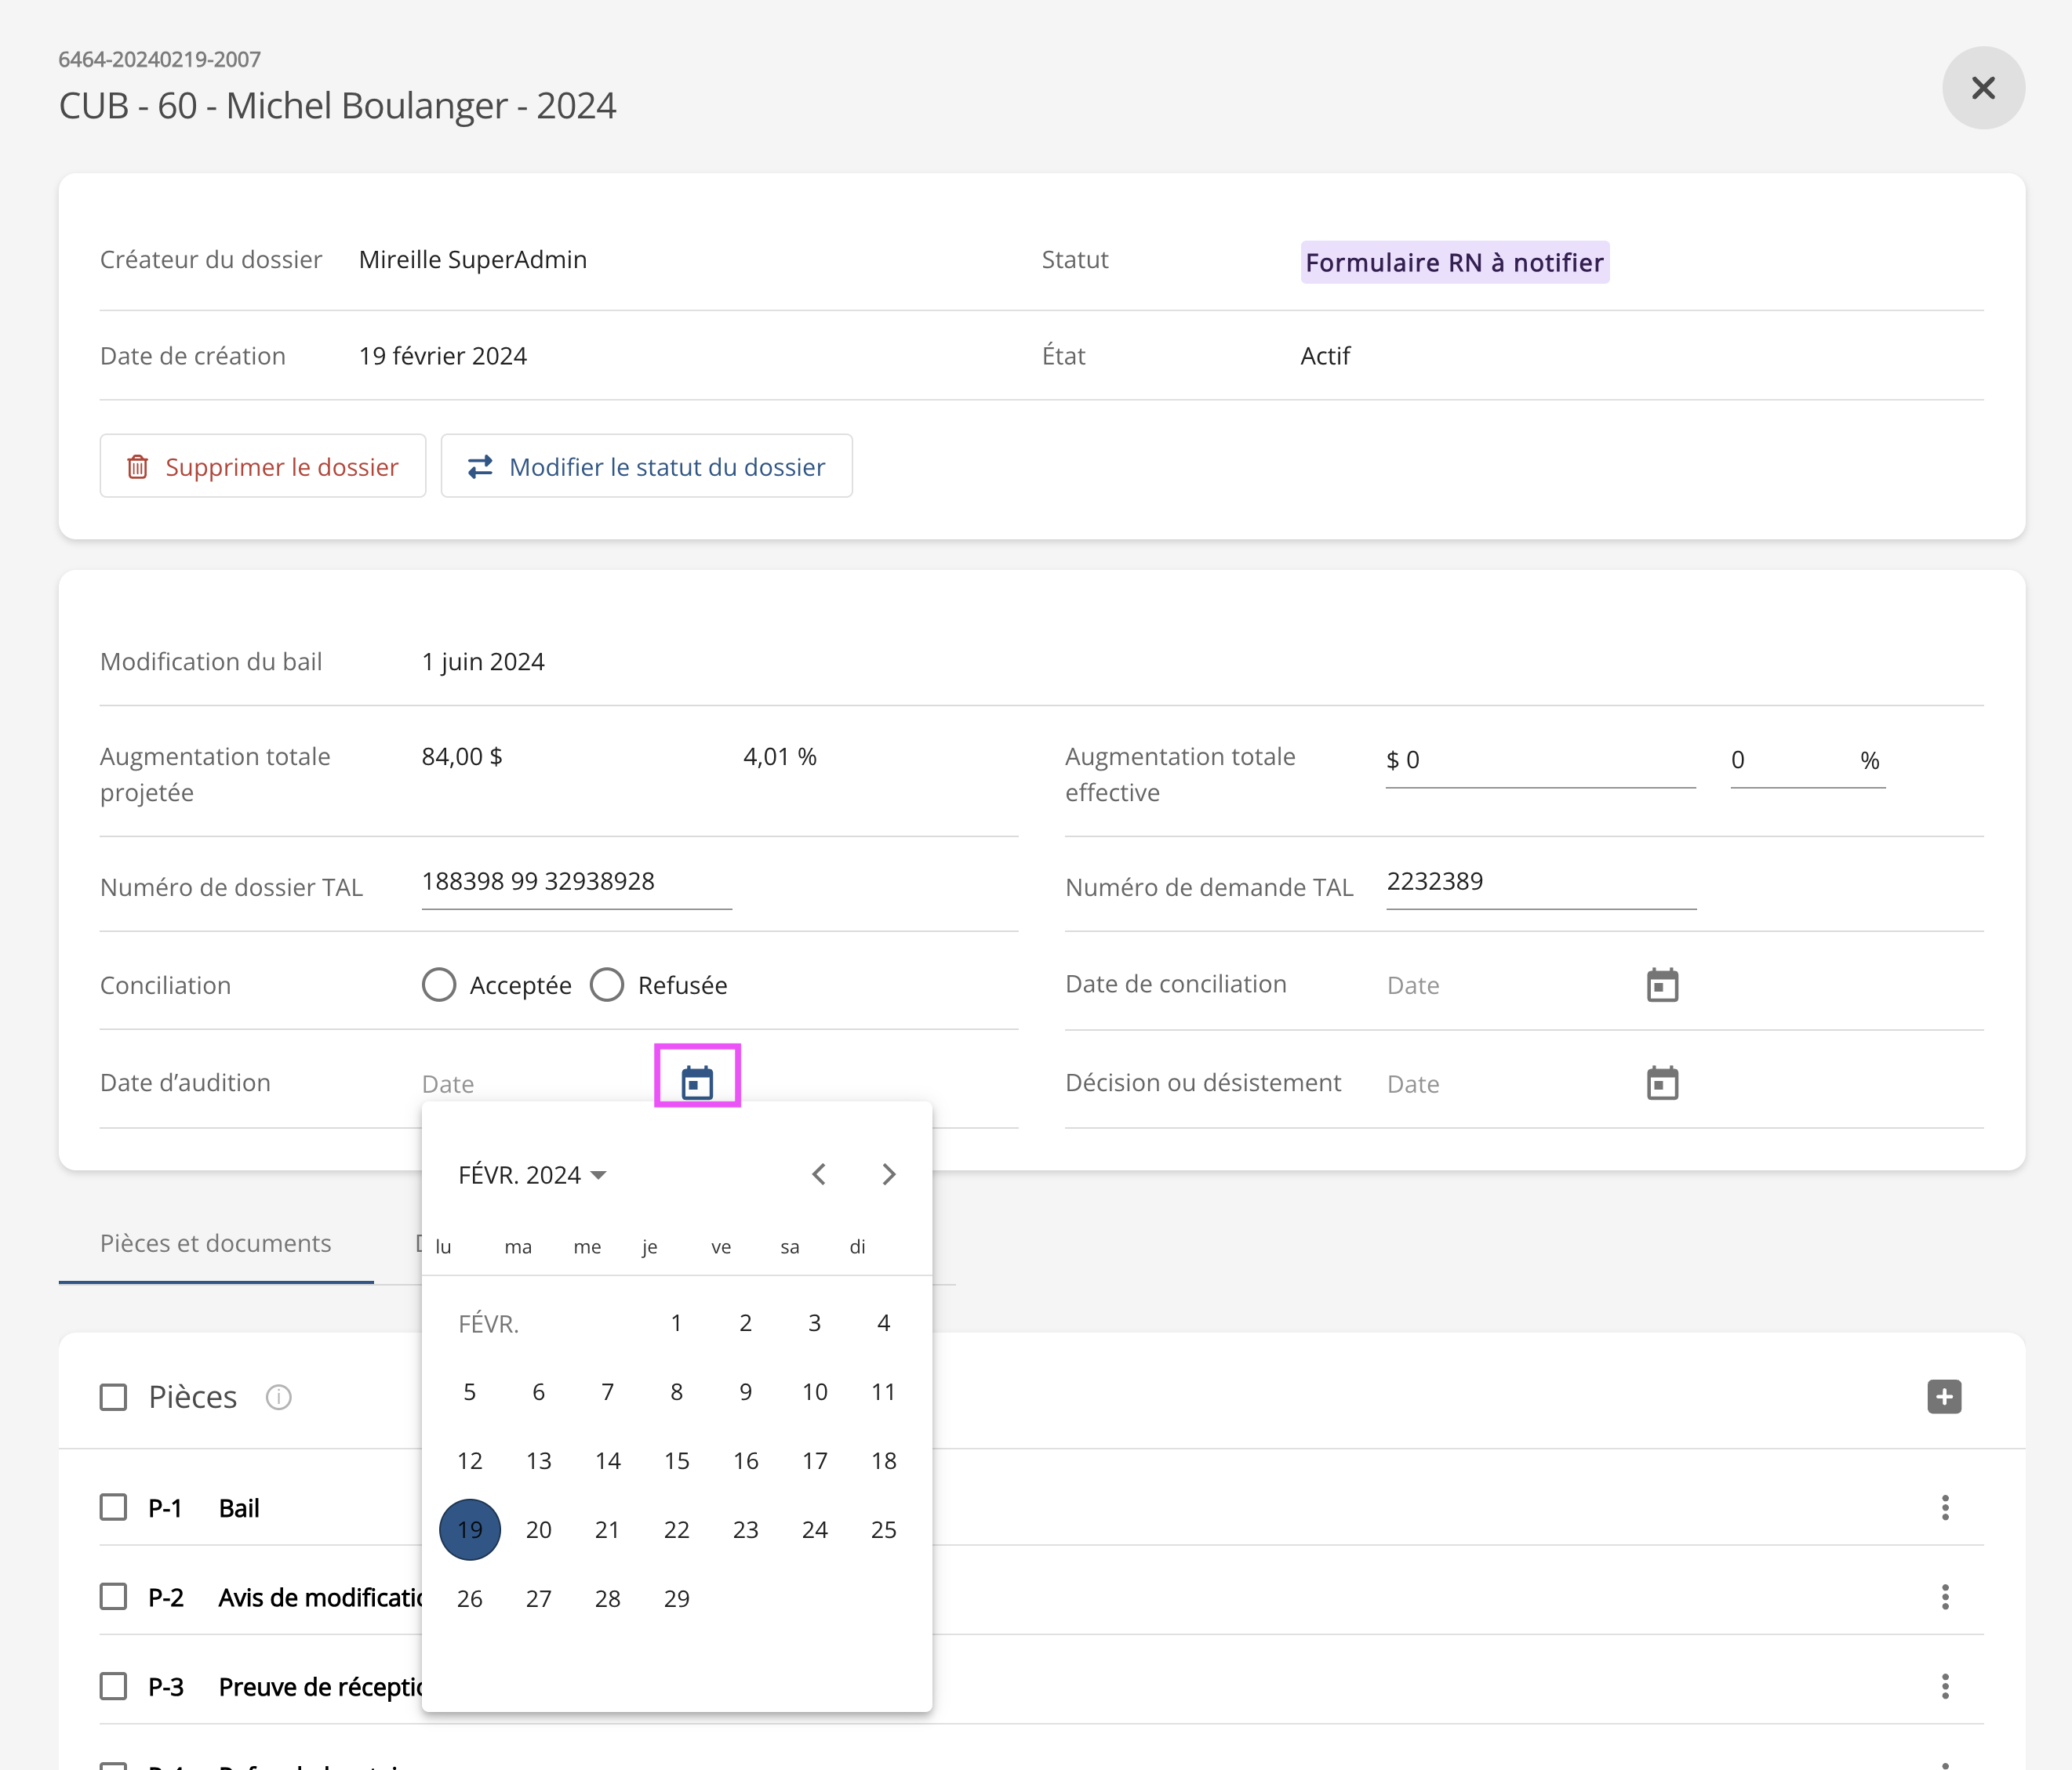Go to next month in the calendar
The height and width of the screenshot is (1770, 2072).
[x=888, y=1174]
